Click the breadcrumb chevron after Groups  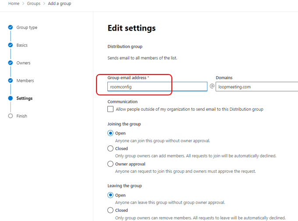coord(44,4)
